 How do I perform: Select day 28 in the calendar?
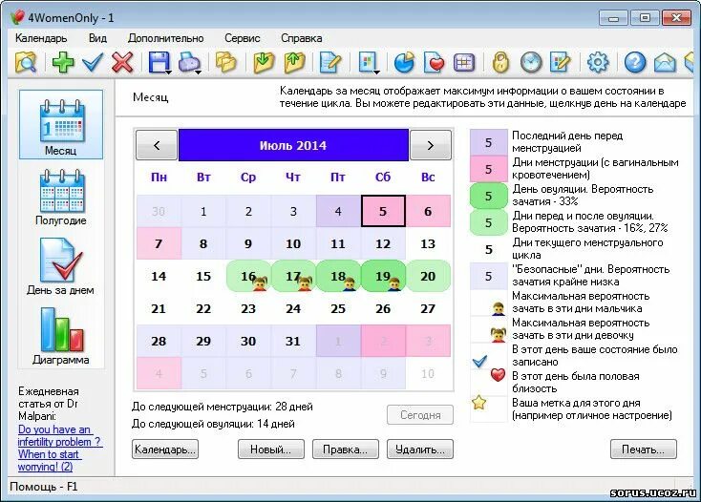pyautogui.click(x=159, y=342)
